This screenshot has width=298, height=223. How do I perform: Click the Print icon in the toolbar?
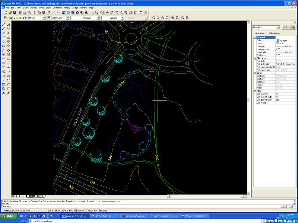click(20, 12)
